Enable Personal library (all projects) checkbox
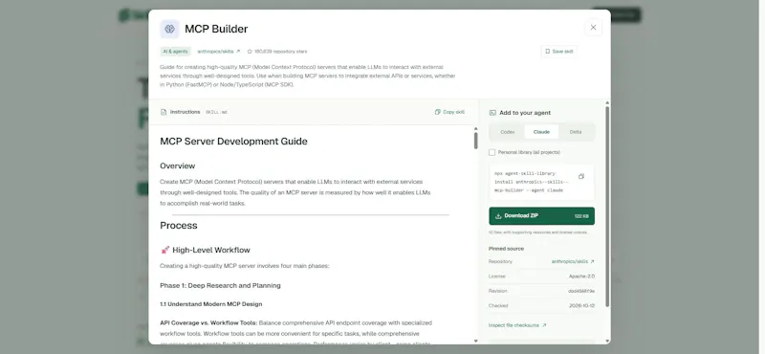 click(x=492, y=152)
